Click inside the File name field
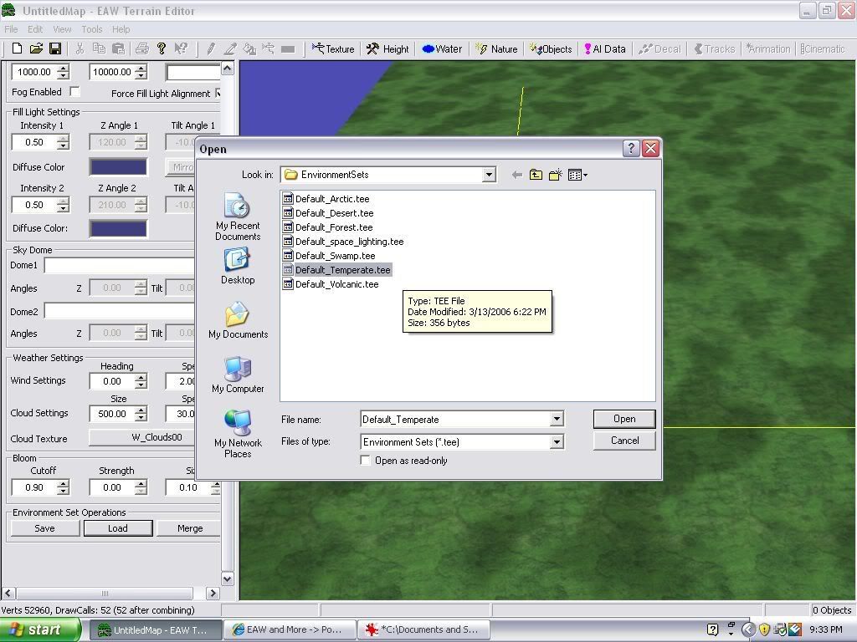The width and height of the screenshot is (857, 642). pos(456,420)
